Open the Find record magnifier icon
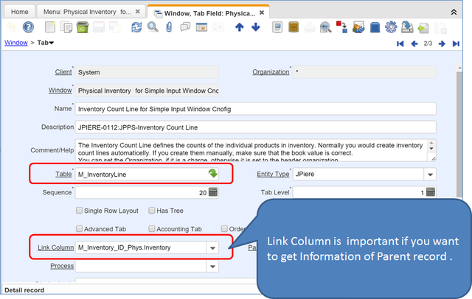 point(153,28)
